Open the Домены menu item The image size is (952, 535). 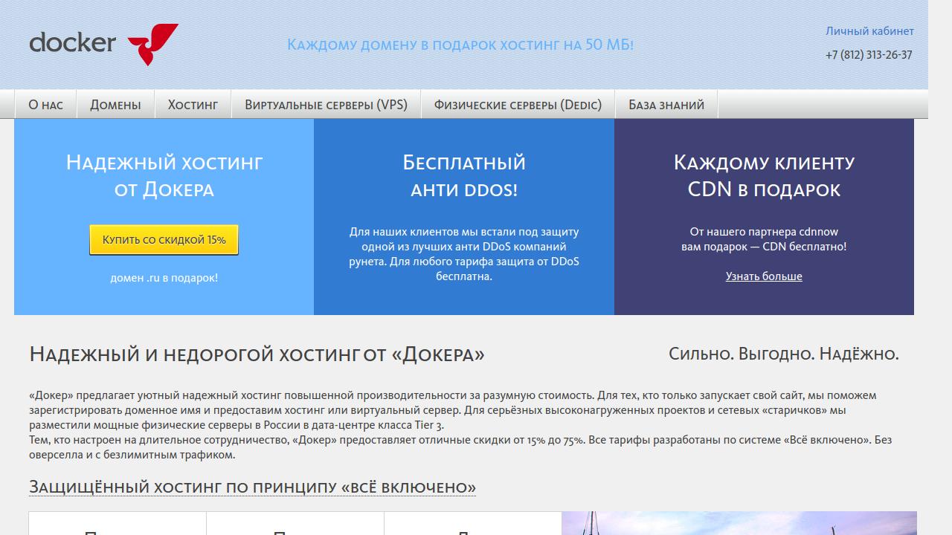tap(115, 105)
